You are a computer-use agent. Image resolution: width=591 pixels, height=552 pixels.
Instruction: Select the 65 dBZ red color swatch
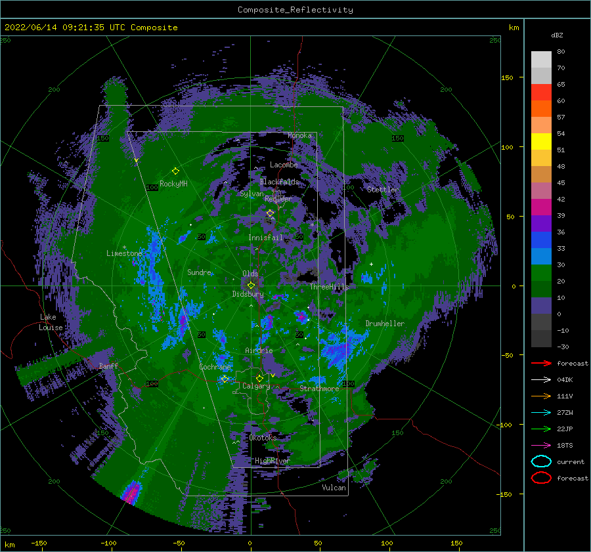tap(541, 93)
